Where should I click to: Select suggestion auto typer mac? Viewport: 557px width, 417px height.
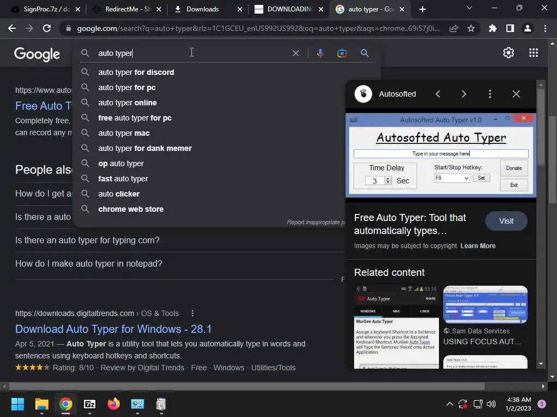click(209, 134)
